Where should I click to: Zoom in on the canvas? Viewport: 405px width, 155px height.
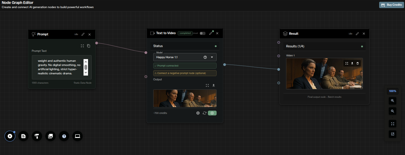click(x=392, y=100)
